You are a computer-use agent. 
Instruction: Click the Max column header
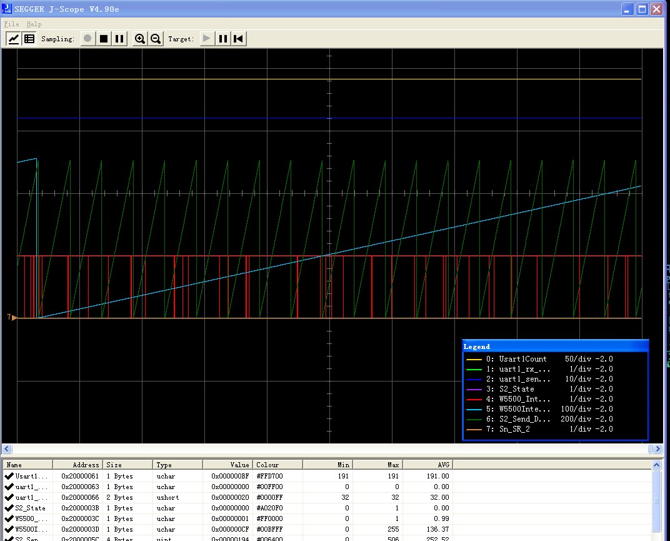coord(377,465)
